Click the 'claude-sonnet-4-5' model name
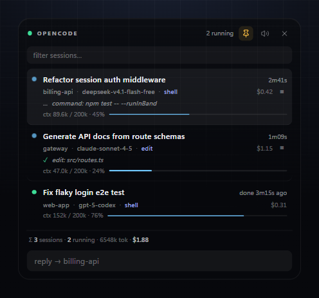The height and width of the screenshot is (298, 319). [x=104, y=149]
